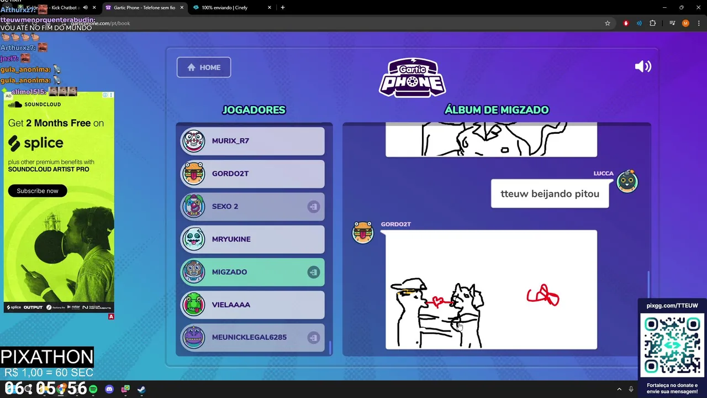Go back using the HOME button
This screenshot has height=398, width=707.
point(204,67)
